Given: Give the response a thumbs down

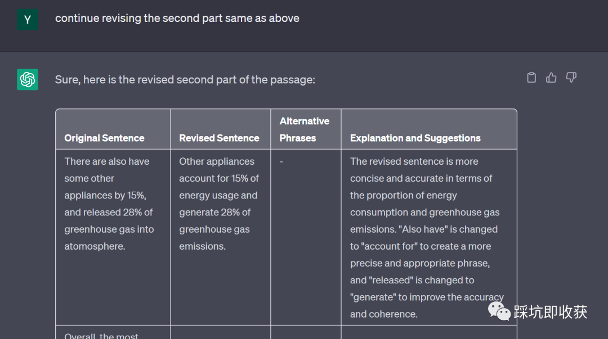Looking at the screenshot, I should coord(571,78).
